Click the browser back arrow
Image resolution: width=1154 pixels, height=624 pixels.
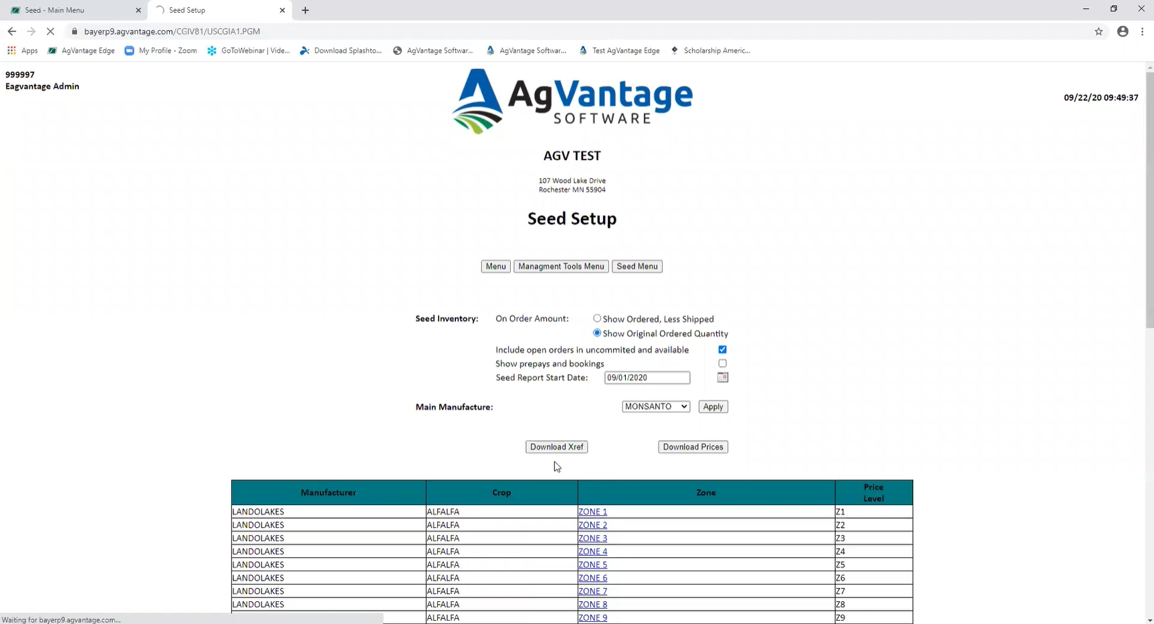click(11, 31)
